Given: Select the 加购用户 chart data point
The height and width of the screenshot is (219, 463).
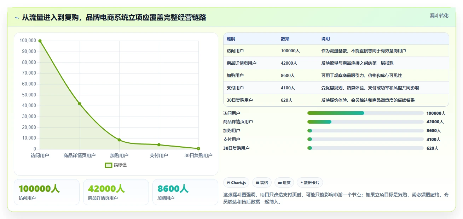Looking at the screenshot, I should click(119, 140).
